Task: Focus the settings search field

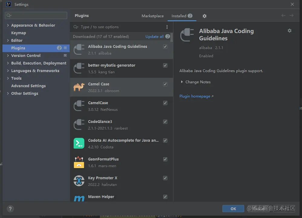Action: (x=36, y=15)
